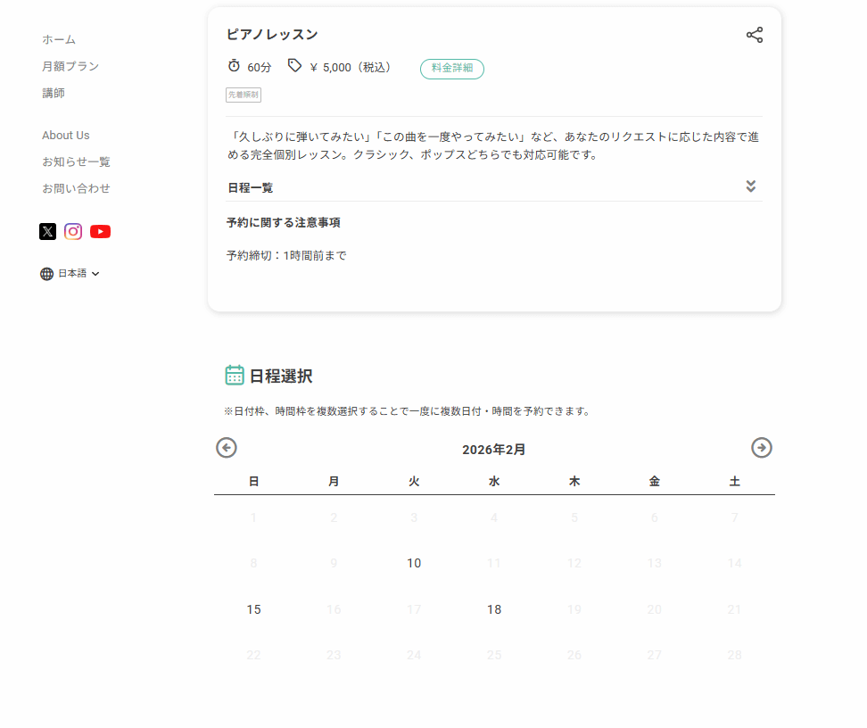This screenshot has height=728, width=867.
Task: Select February 10 on the calendar
Action: click(x=414, y=563)
